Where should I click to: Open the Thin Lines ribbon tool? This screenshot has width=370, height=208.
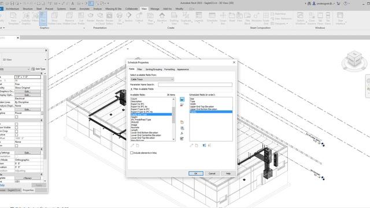tap(43, 18)
